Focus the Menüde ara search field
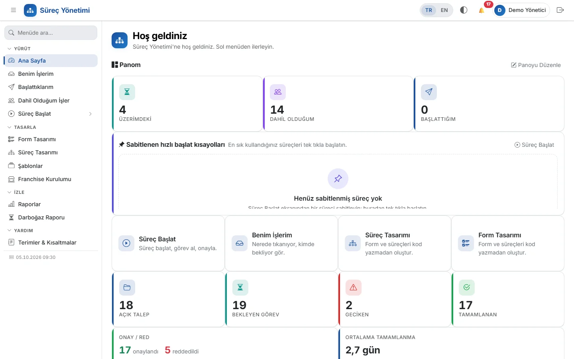574x359 pixels. coord(51,33)
